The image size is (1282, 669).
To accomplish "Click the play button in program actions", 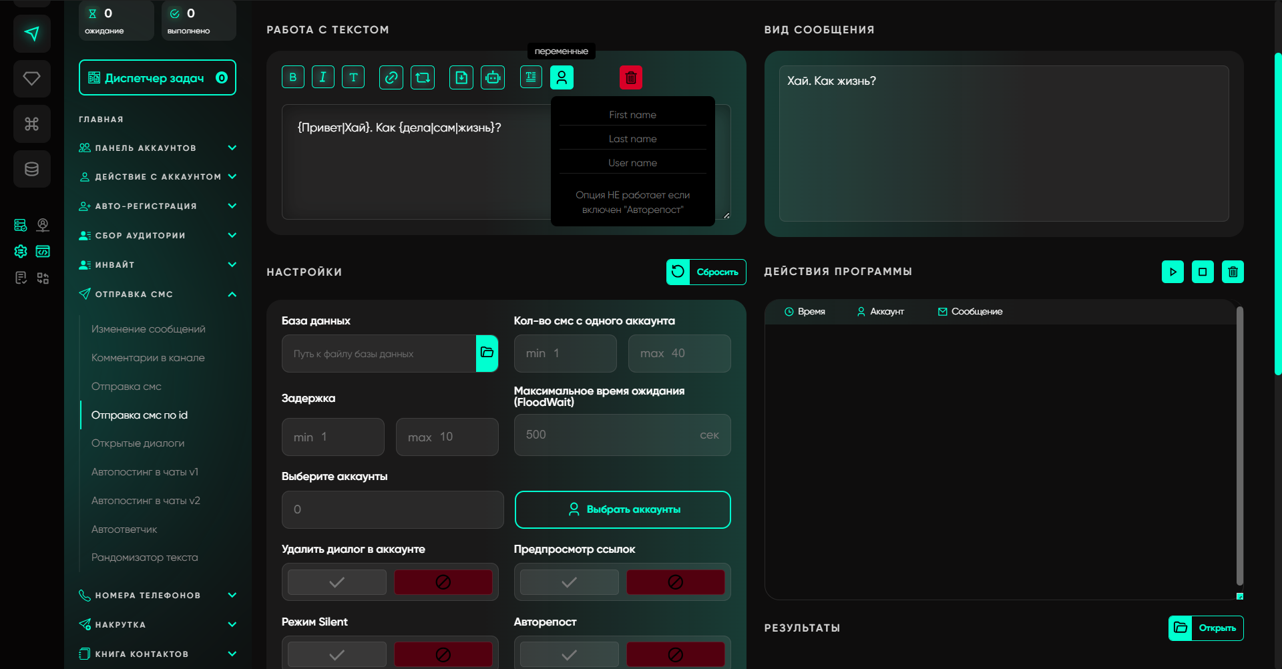I will (x=1172, y=272).
